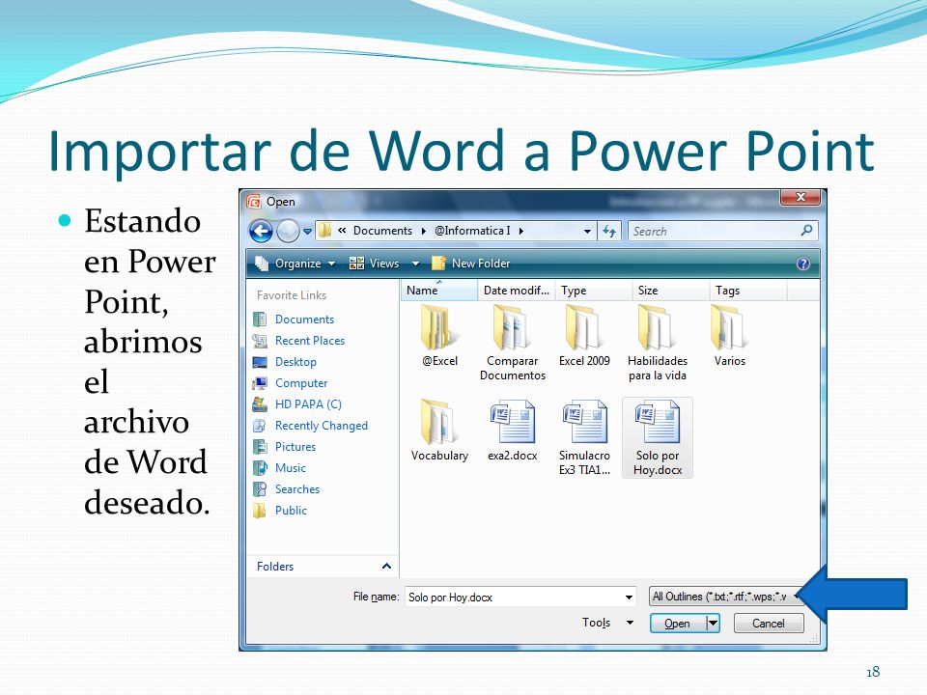
Task: Select the Varios folder
Action: pos(730,336)
